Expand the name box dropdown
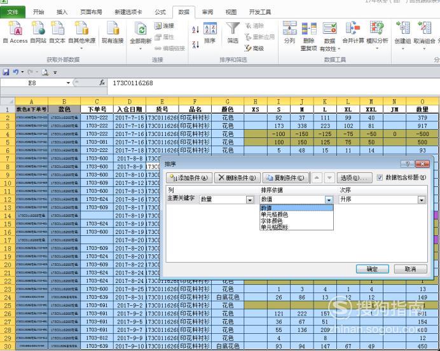 pyautogui.click(x=68, y=83)
